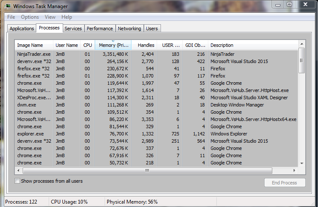Click the vertical scrollbar down arrow
The width and height of the screenshot is (318, 207).
coord(301,163)
